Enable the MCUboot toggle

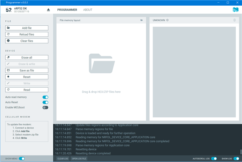click(x=45, y=108)
